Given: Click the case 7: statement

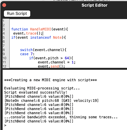Looking at the screenshot, I should pyautogui.click(x=27, y=54).
